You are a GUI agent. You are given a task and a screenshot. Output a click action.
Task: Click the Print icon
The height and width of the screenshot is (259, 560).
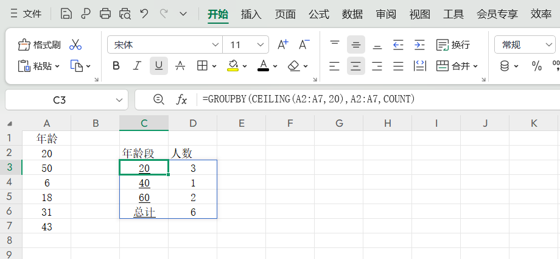[105, 13]
